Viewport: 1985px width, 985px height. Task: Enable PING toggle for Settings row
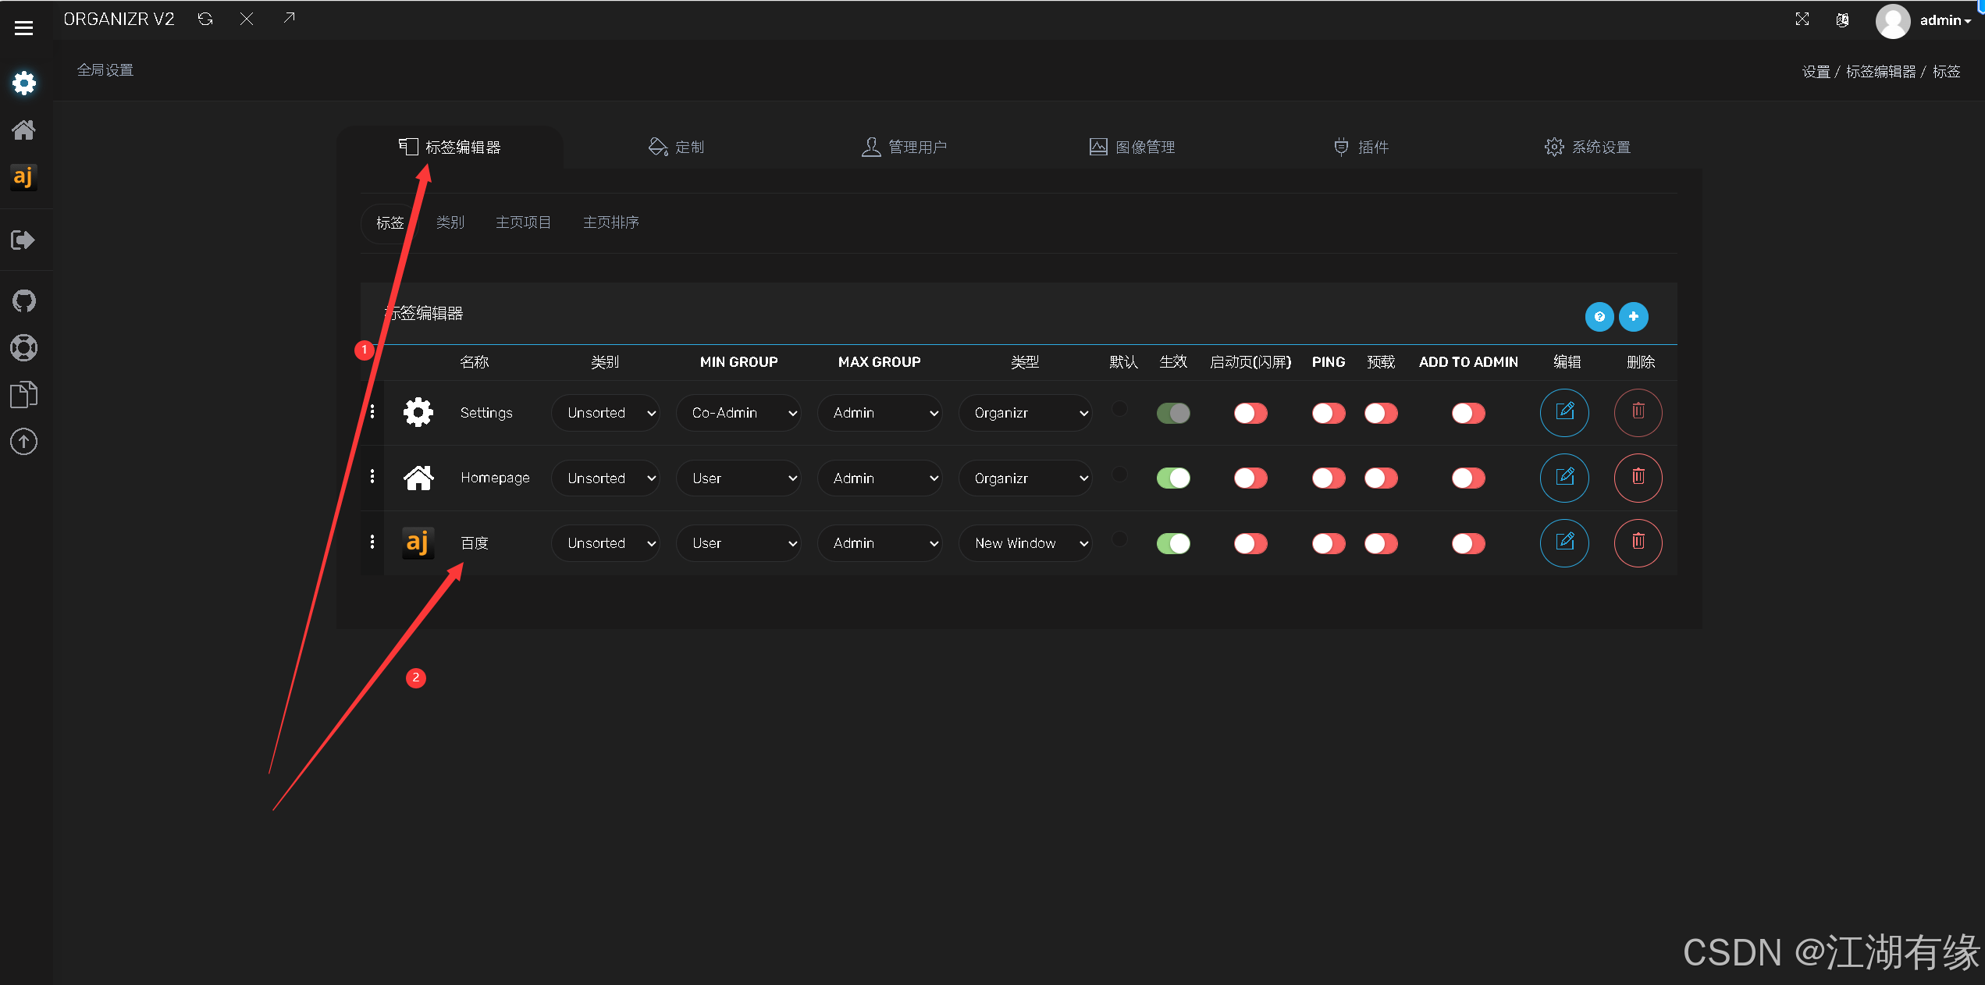point(1328,413)
